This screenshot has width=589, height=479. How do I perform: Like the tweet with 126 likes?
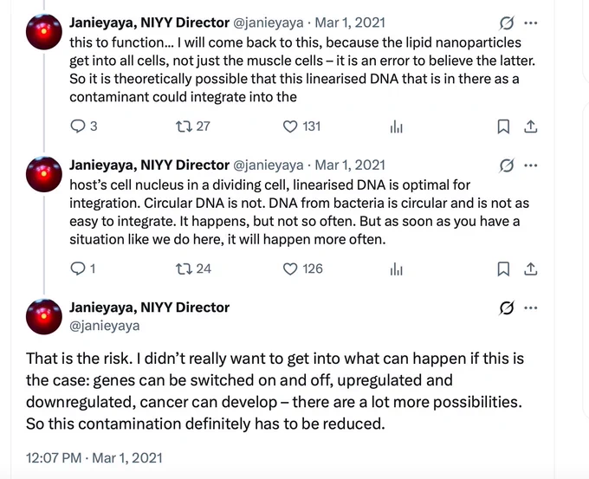tap(302, 269)
